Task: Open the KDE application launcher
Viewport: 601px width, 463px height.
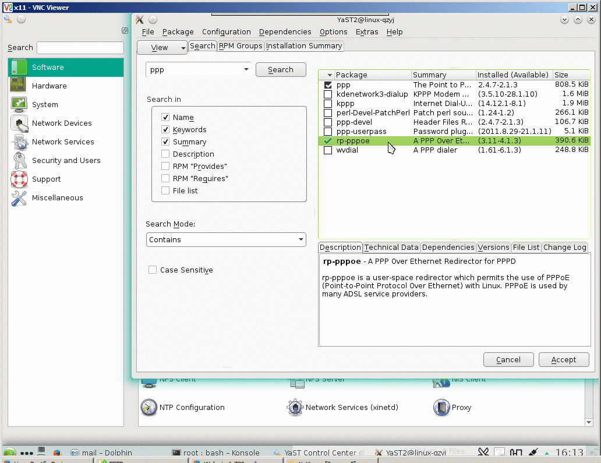Action: pos(9,453)
